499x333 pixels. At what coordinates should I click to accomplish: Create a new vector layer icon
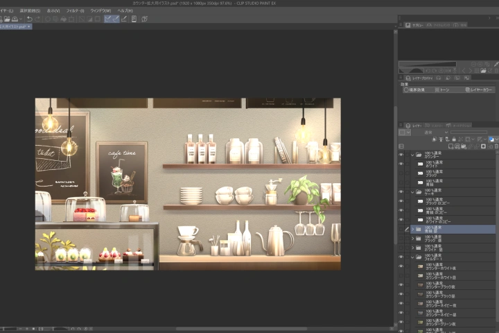[457, 146]
